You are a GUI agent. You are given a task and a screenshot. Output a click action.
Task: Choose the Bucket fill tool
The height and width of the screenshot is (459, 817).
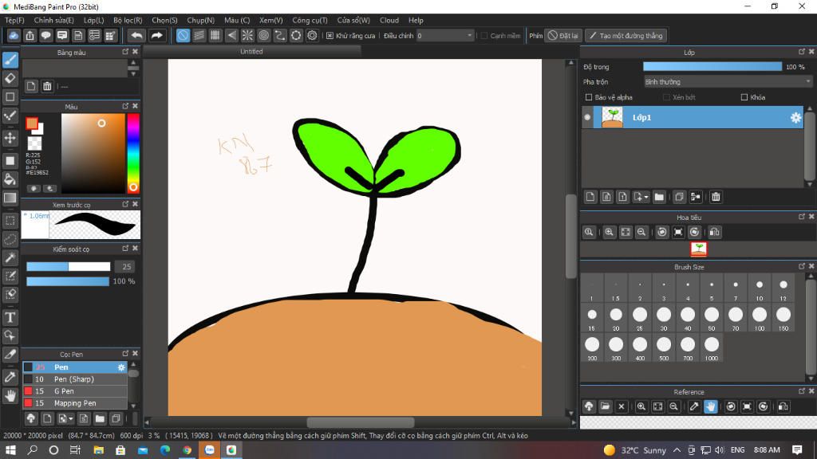click(10, 179)
